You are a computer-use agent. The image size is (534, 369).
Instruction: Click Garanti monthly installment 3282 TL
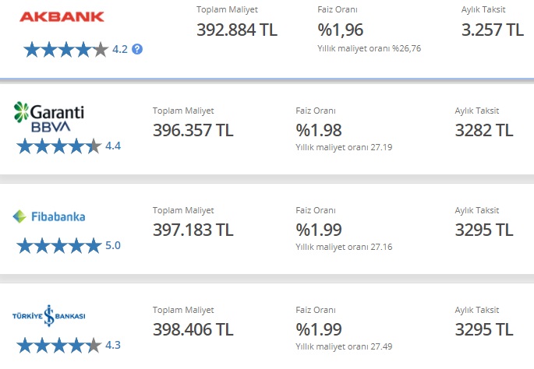484,130
